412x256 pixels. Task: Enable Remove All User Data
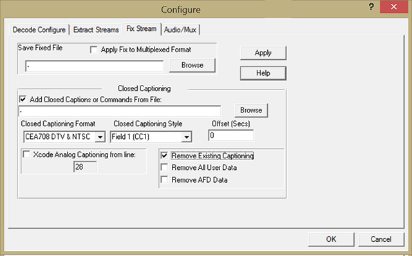tap(165, 167)
